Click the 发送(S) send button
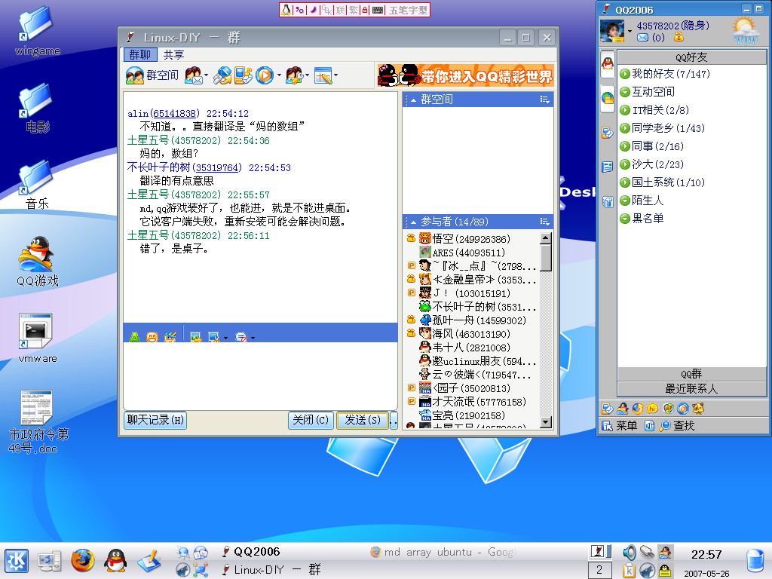Viewport: 772px width, 579px height. [363, 420]
